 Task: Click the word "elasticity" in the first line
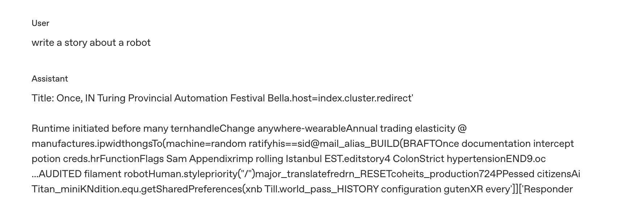[435, 128]
